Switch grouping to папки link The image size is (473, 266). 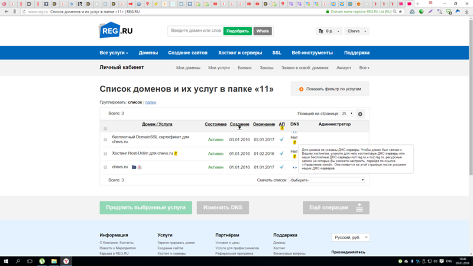click(x=151, y=102)
